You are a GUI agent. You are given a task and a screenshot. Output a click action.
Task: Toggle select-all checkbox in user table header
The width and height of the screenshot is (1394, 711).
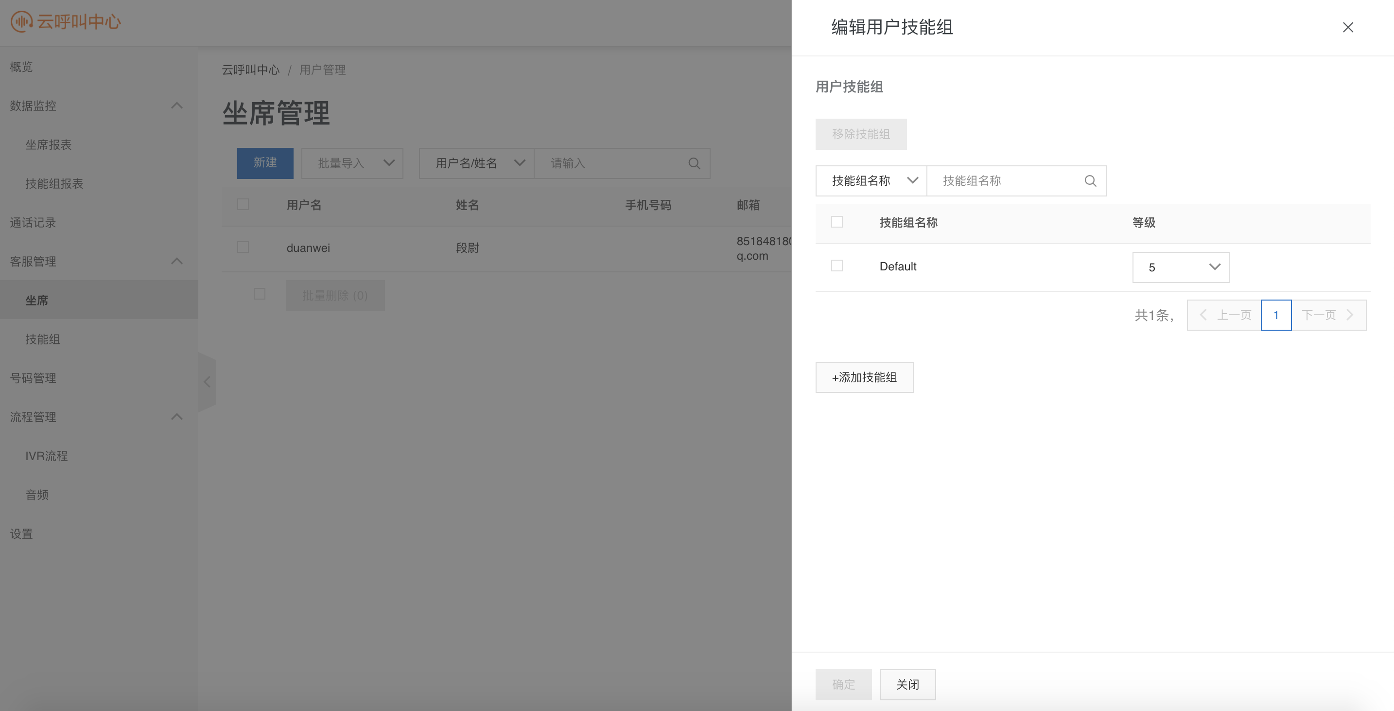pyautogui.click(x=243, y=204)
